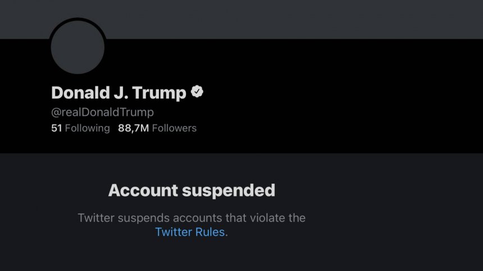
Task: View the 88,7M Followers list
Action: coord(157,128)
